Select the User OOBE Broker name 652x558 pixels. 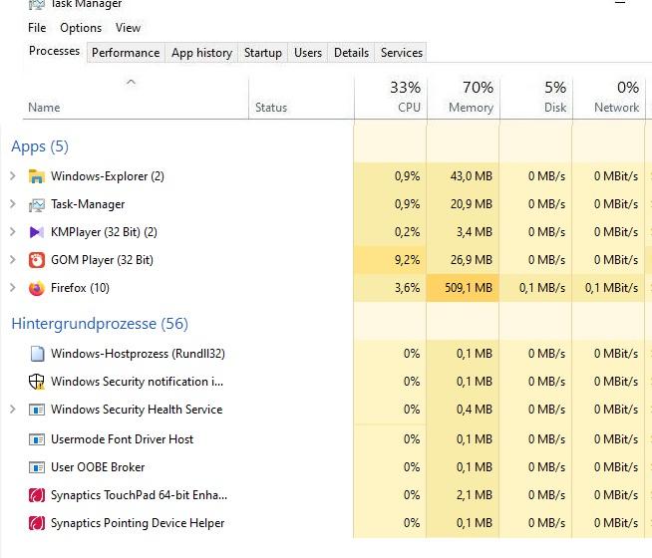click(x=98, y=467)
